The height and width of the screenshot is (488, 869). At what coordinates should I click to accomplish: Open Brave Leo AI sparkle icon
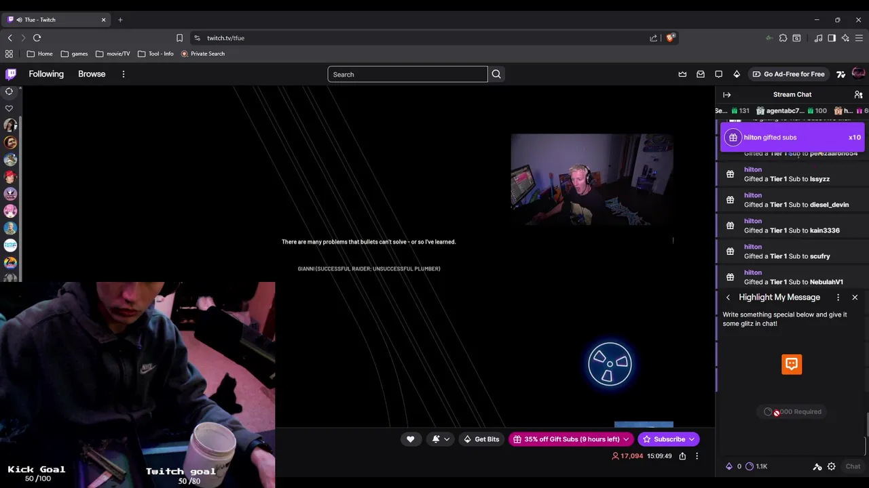pos(845,38)
